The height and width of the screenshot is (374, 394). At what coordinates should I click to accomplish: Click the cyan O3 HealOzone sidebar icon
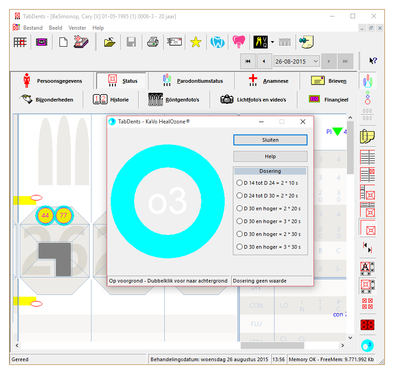367,345
